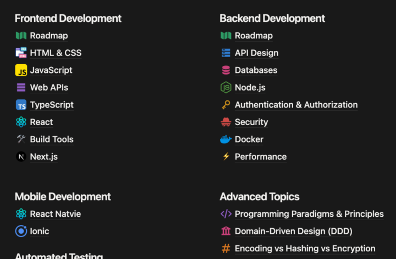Image resolution: width=396 pixels, height=259 pixels.
Task: Open the HTML & CSS page
Action: [56, 53]
